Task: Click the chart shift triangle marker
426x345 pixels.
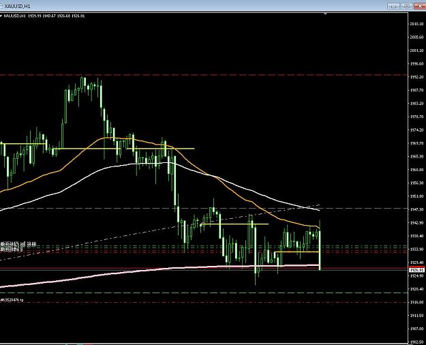Action: [325, 14]
